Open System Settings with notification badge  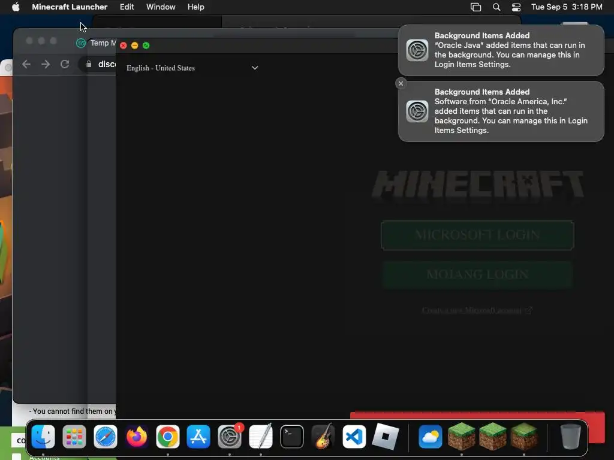(230, 437)
